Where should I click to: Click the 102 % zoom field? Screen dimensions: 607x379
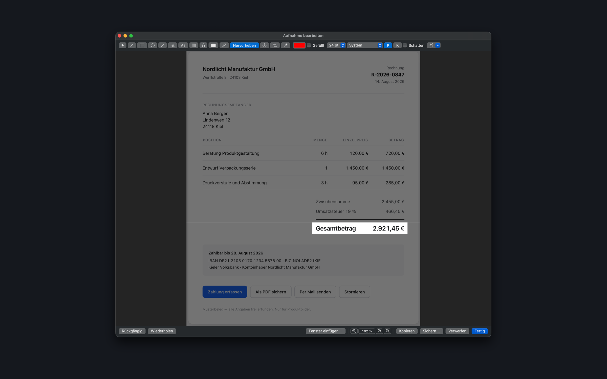click(x=367, y=331)
